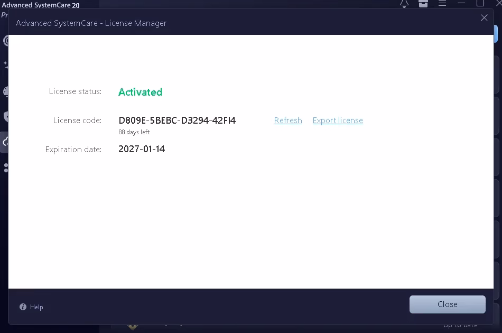
Task: Open the Export license link
Action: [x=338, y=121]
